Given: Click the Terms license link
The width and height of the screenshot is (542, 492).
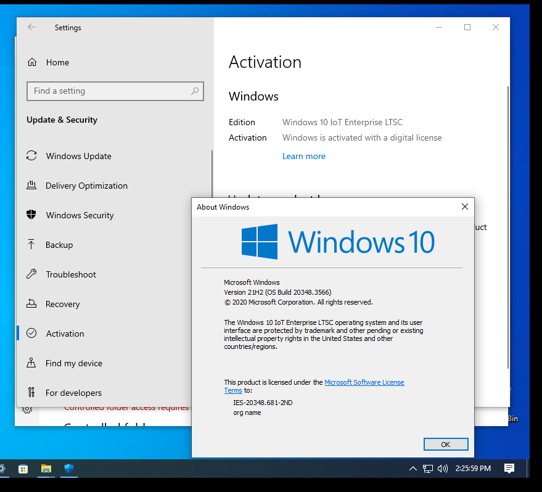Looking at the screenshot, I should 233,390.
